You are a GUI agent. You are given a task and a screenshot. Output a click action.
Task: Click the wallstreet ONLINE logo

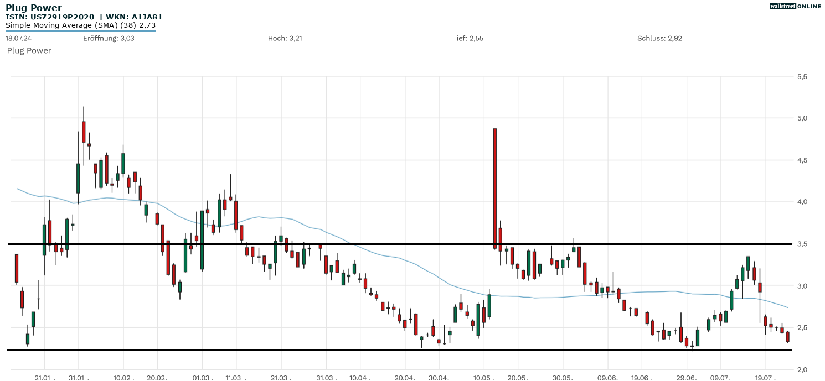point(795,6)
